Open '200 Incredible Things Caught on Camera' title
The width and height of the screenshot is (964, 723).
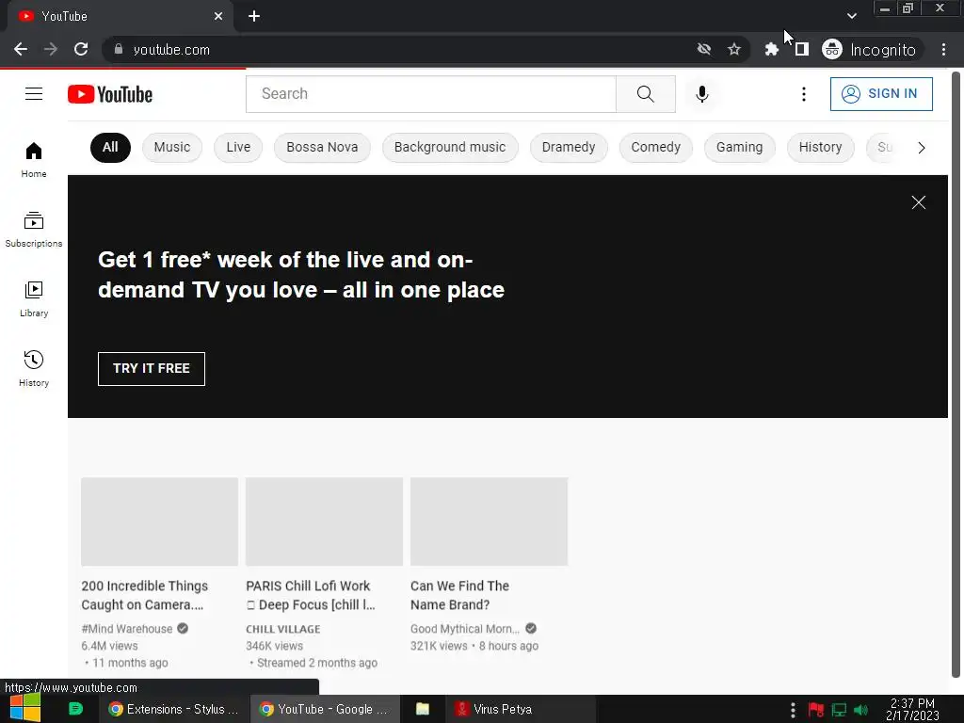144,595
